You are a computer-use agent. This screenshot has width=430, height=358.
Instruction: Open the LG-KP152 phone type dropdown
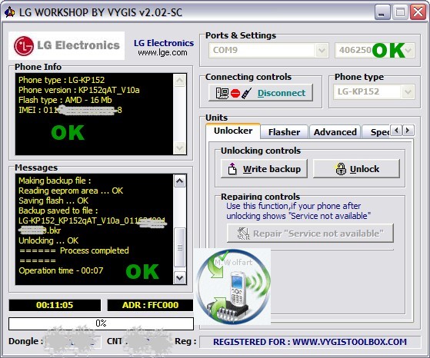tap(408, 91)
